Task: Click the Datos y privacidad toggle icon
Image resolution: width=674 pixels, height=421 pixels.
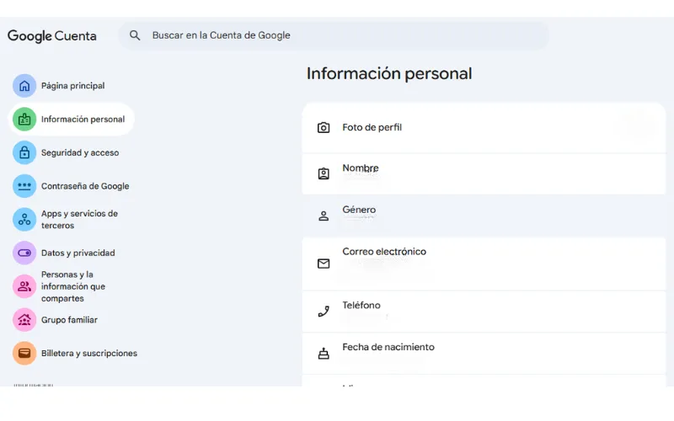Action: point(24,253)
